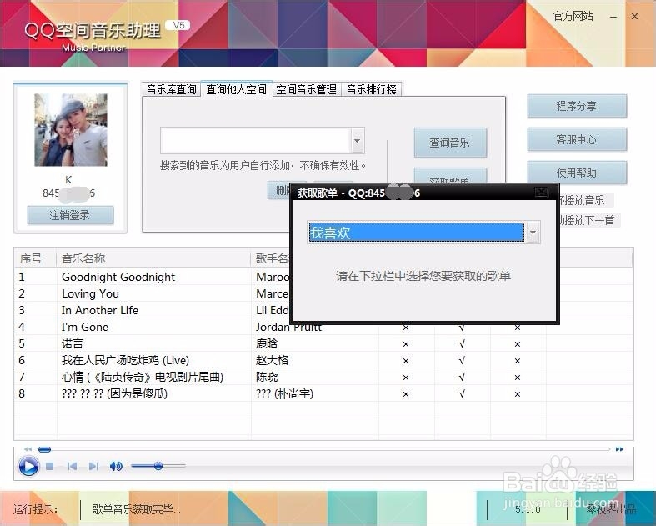This screenshot has width=656, height=526.
Task: Mute the player volume speaker icon
Action: point(116,466)
